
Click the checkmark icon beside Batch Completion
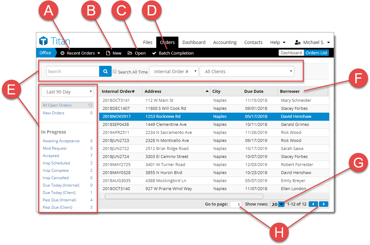pos(154,53)
